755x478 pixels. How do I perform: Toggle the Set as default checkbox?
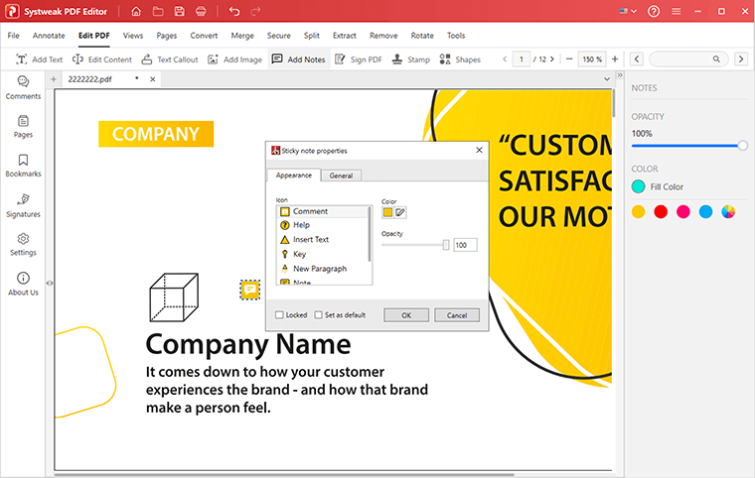click(x=318, y=315)
